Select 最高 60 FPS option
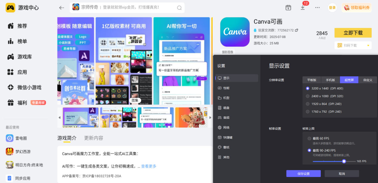 318,138
